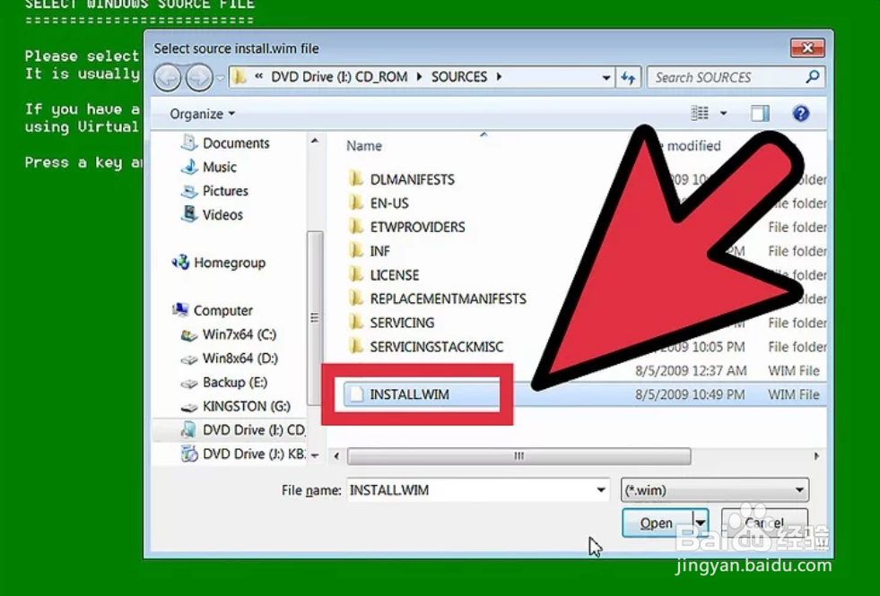880x596 pixels.
Task: Click the Music note icon
Action: click(189, 167)
